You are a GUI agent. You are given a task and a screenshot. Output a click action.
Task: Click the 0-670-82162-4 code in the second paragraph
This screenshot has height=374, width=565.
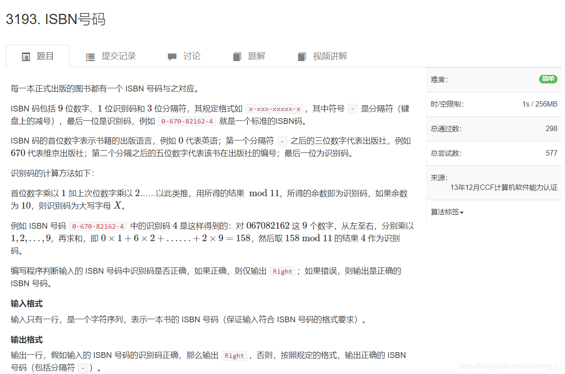click(x=187, y=121)
